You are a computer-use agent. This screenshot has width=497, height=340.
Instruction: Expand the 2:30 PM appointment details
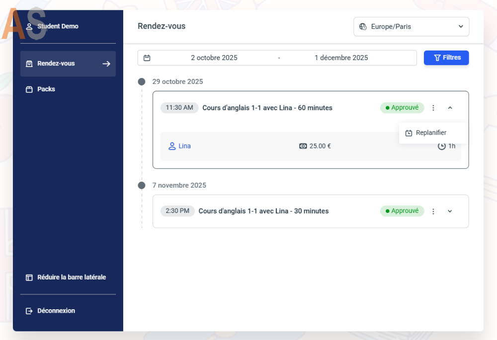click(450, 211)
